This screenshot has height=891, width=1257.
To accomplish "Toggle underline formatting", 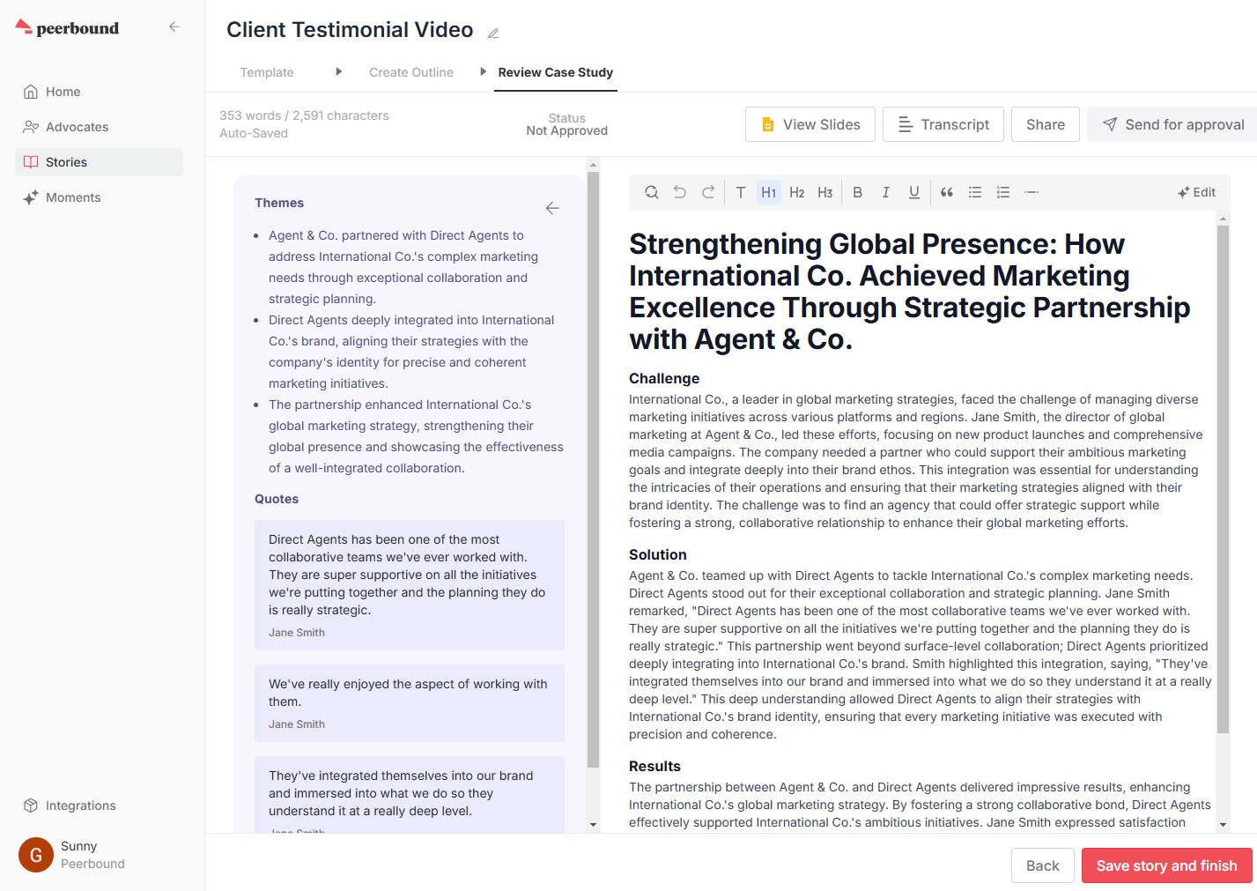I will [913, 192].
